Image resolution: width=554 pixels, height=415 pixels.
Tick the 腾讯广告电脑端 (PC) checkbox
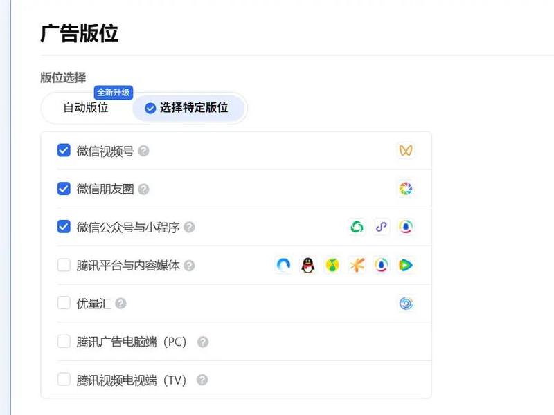[x=64, y=342]
